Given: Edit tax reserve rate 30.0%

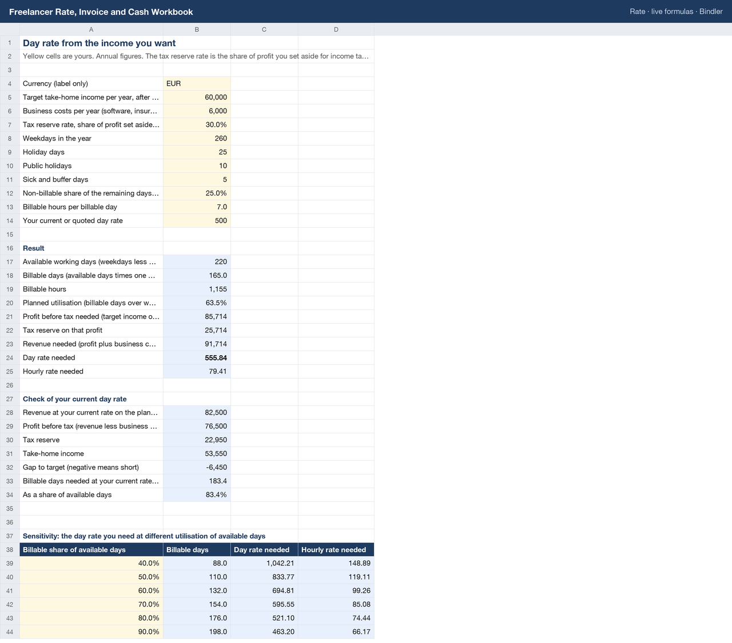Looking at the screenshot, I should pos(197,124).
